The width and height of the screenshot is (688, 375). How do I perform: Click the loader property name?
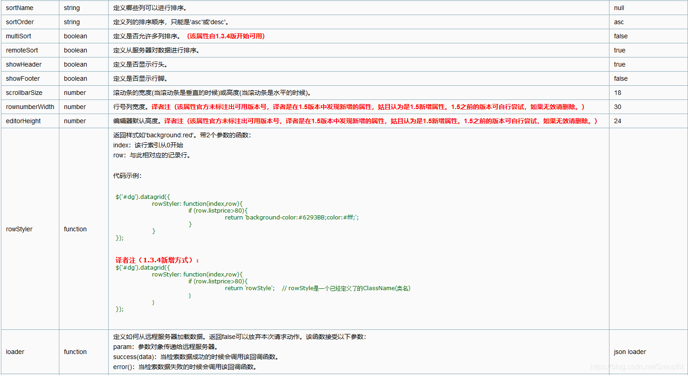pyautogui.click(x=15, y=352)
